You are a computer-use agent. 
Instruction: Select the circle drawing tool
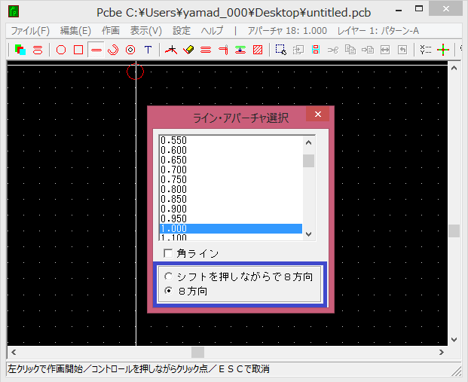click(61, 50)
